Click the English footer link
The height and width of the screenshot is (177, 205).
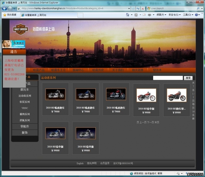click(80, 163)
